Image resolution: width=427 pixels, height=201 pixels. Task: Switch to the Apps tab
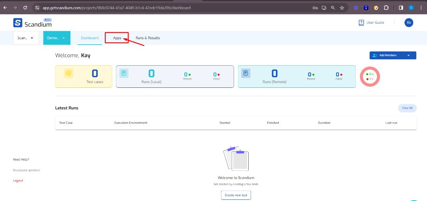pos(117,38)
